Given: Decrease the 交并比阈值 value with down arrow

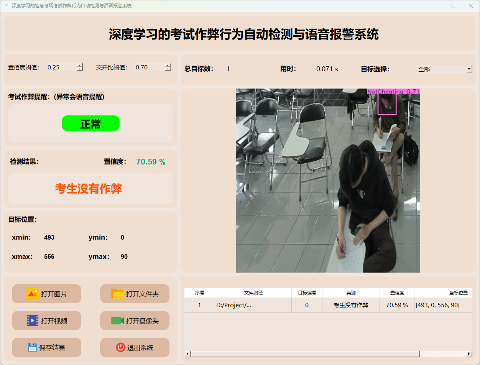Looking at the screenshot, I should [168, 69].
